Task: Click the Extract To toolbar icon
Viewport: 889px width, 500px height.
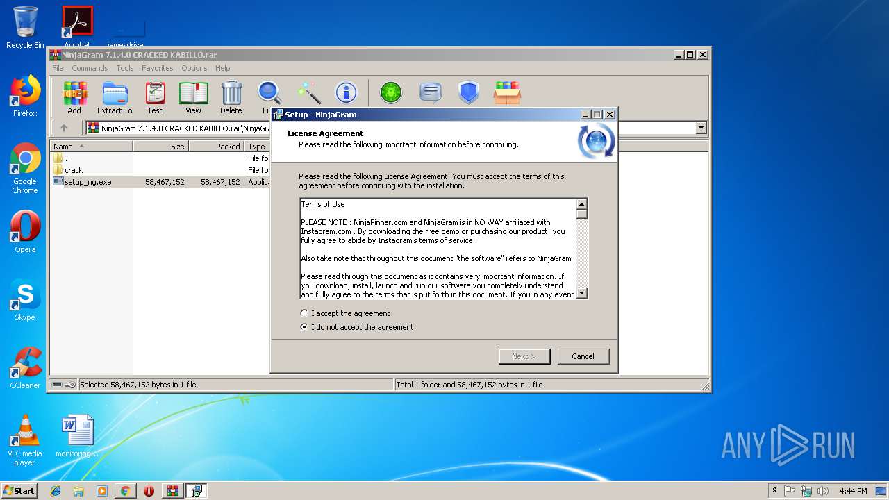Action: (x=115, y=97)
